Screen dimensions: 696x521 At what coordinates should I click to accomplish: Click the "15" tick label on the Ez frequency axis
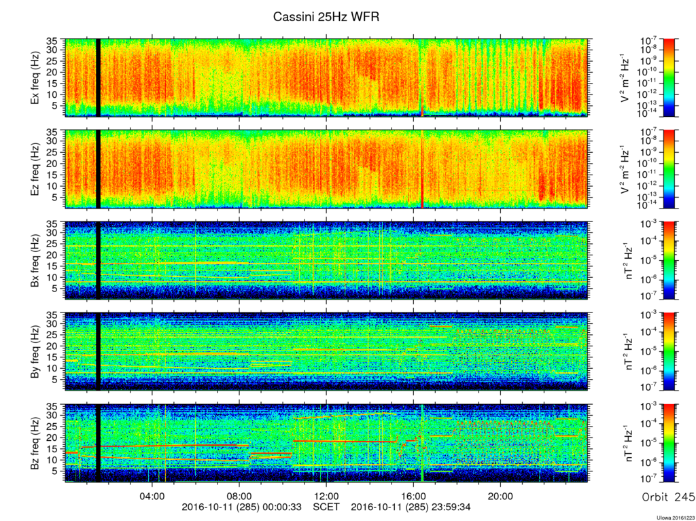point(52,175)
